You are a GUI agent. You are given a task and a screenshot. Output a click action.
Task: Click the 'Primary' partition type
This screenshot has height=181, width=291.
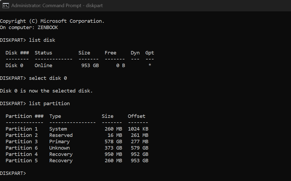point(59,142)
